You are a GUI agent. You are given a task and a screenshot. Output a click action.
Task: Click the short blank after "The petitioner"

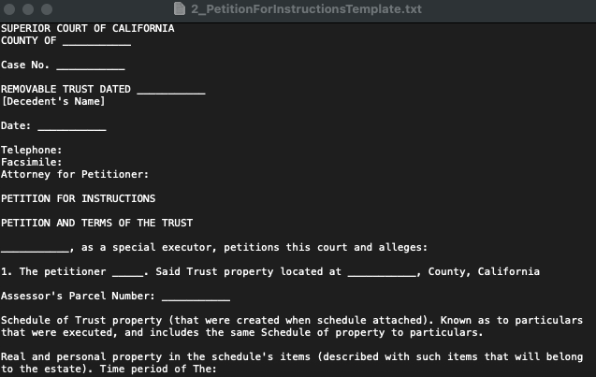click(127, 271)
